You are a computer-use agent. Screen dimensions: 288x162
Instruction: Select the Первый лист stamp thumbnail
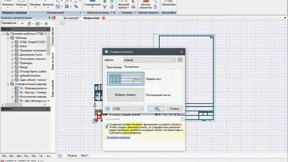click(126, 79)
